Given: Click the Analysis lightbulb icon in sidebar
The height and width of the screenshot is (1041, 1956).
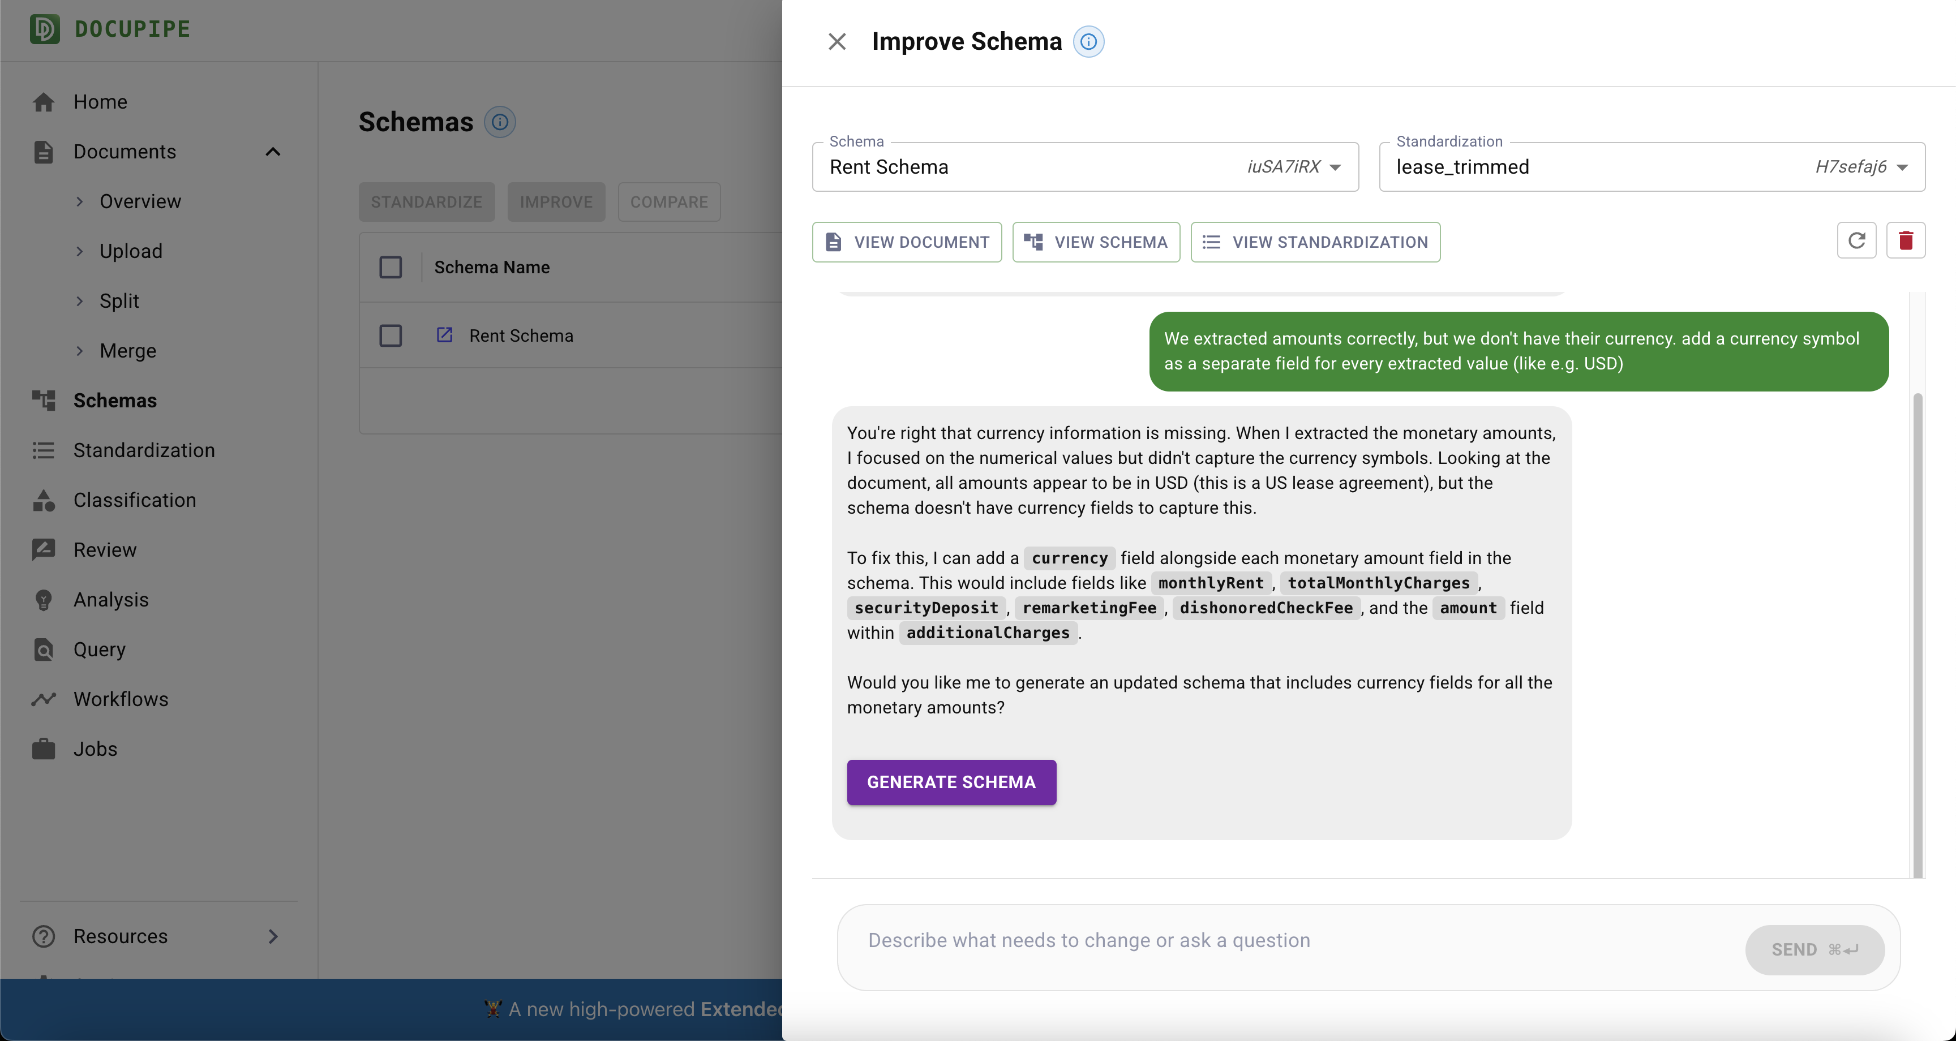Looking at the screenshot, I should [43, 600].
